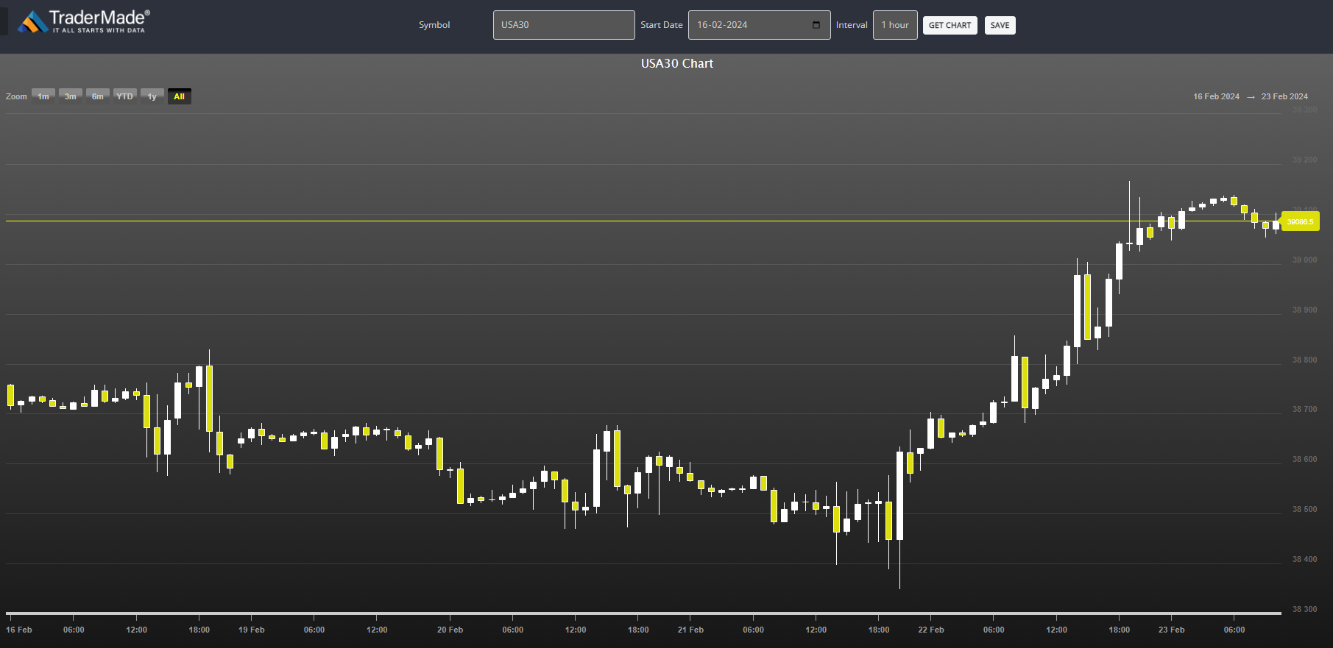Click the 19 Feb date axis label
The height and width of the screenshot is (648, 1333).
tap(252, 630)
